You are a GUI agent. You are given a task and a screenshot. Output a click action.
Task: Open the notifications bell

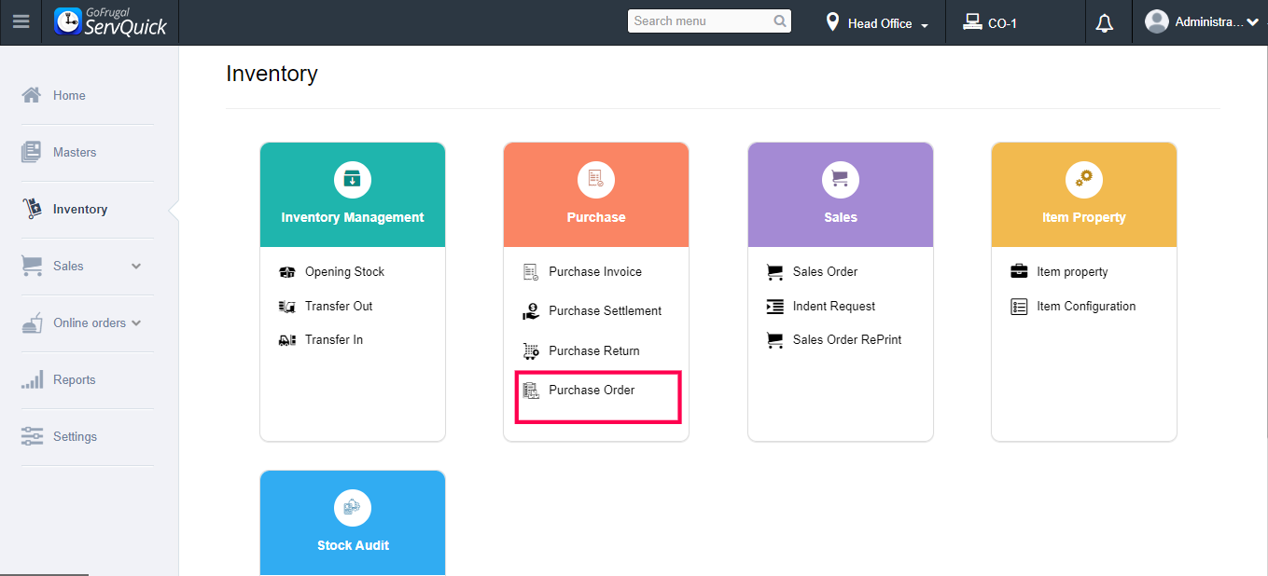point(1105,22)
